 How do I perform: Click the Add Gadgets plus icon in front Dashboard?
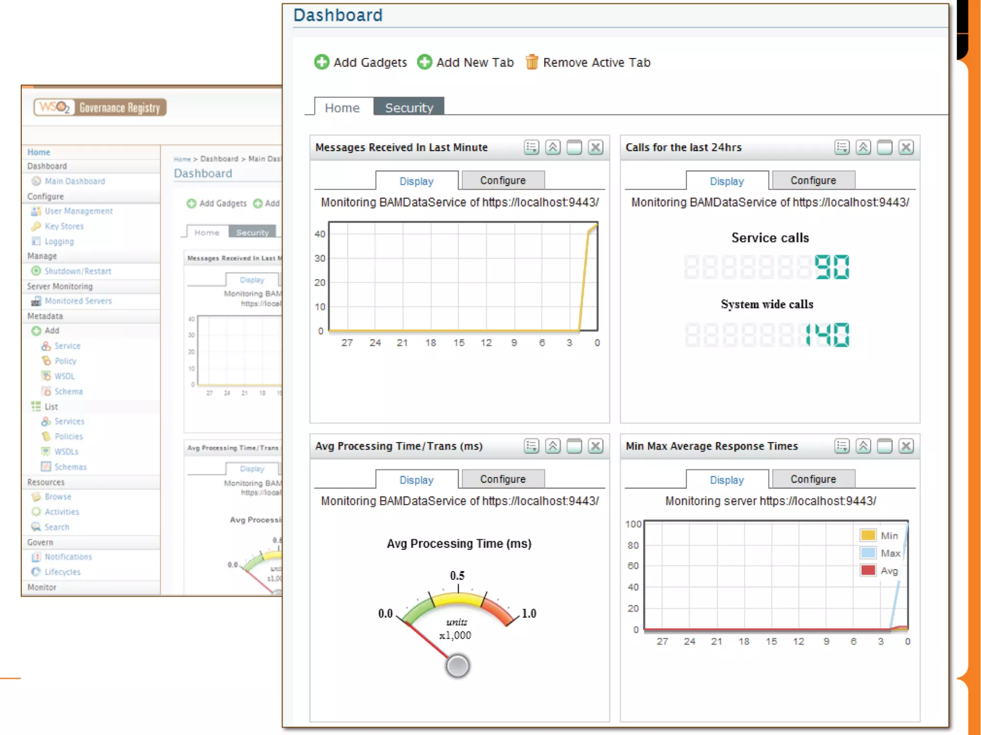coord(322,62)
